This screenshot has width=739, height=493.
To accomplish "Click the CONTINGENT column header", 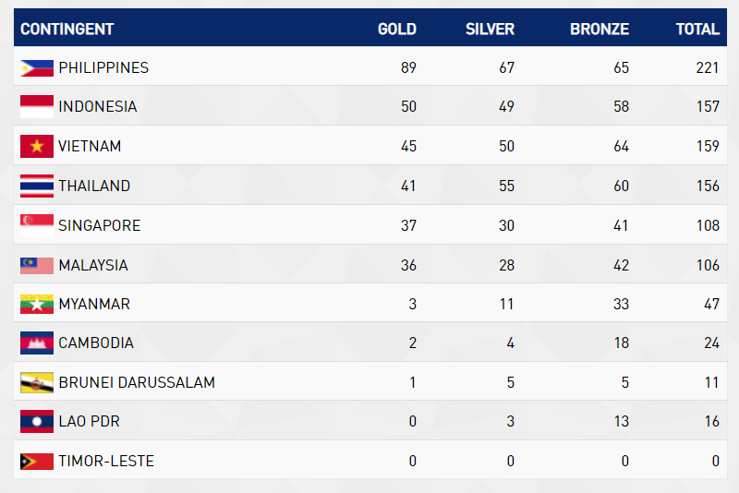I will 67,29.
